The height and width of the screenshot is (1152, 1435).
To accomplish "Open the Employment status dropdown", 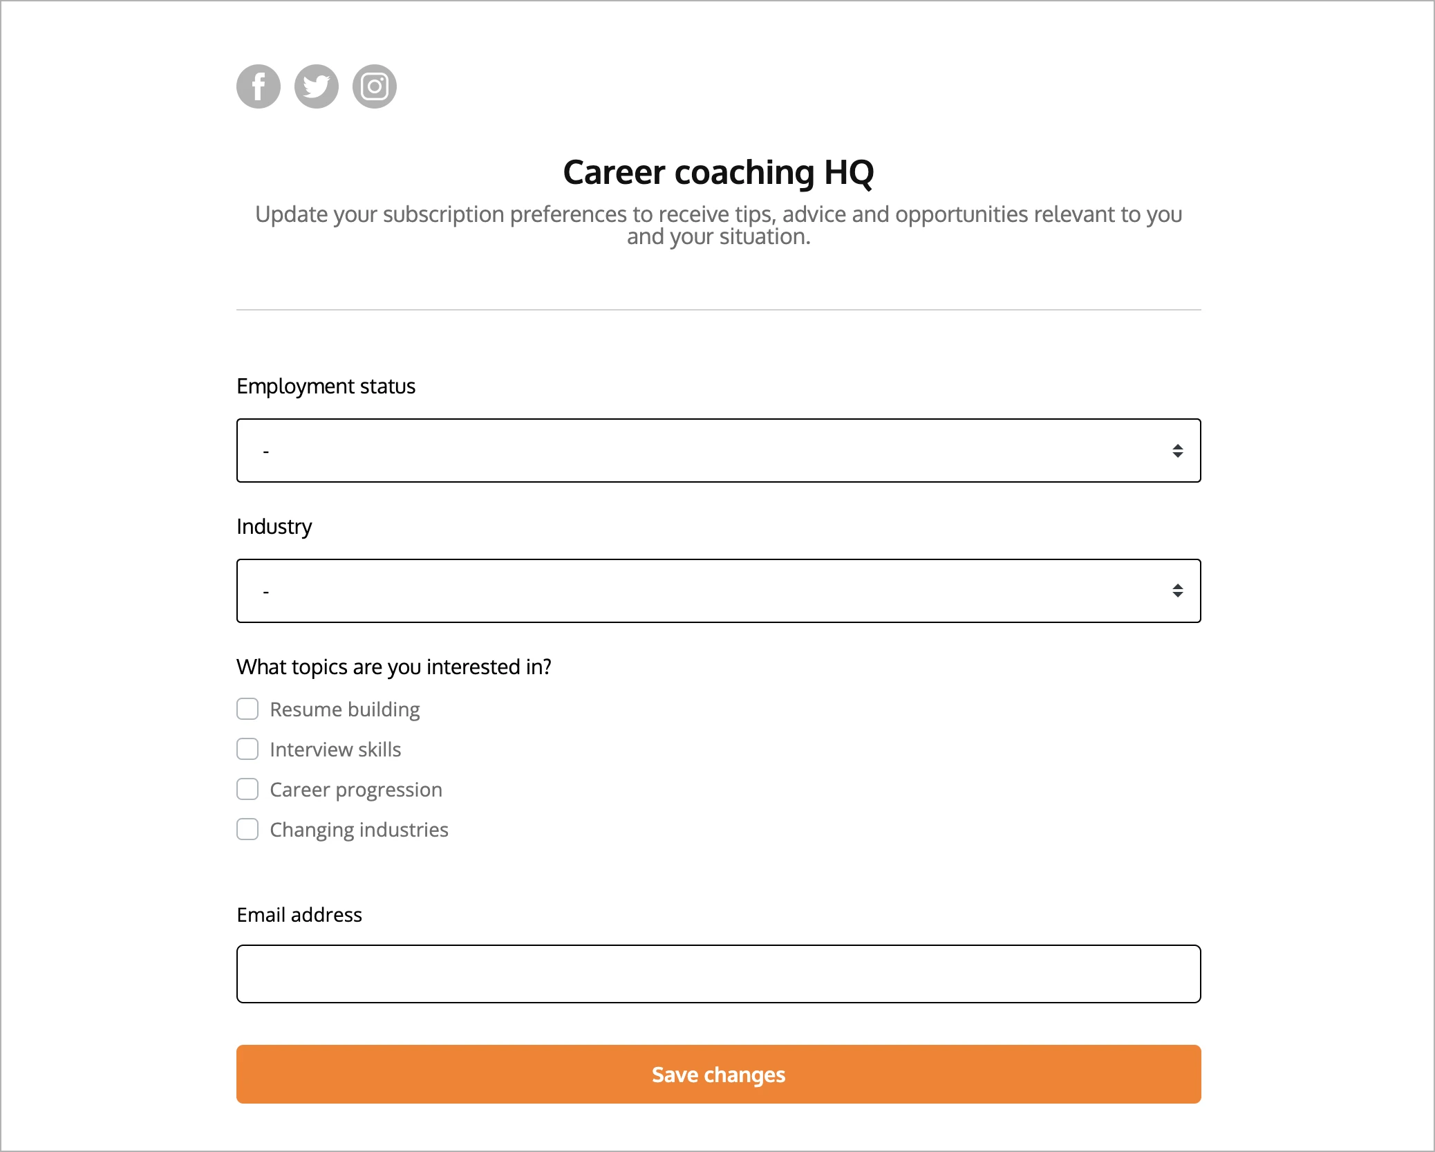I will point(719,450).
